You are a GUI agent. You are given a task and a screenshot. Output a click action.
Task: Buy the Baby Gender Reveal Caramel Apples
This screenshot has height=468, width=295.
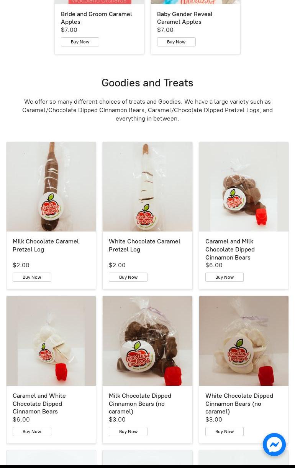coord(176,42)
